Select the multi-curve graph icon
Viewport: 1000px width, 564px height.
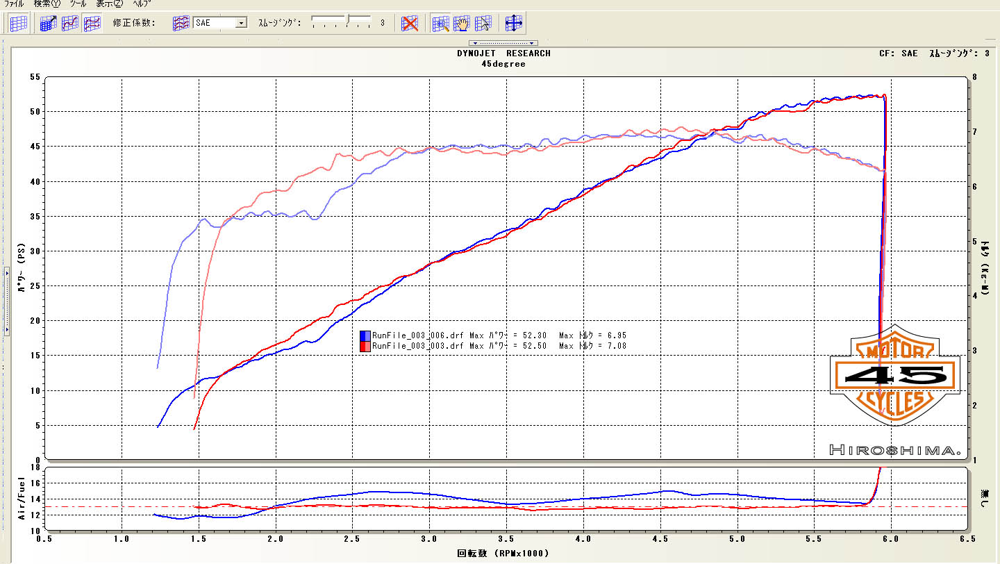[92, 23]
